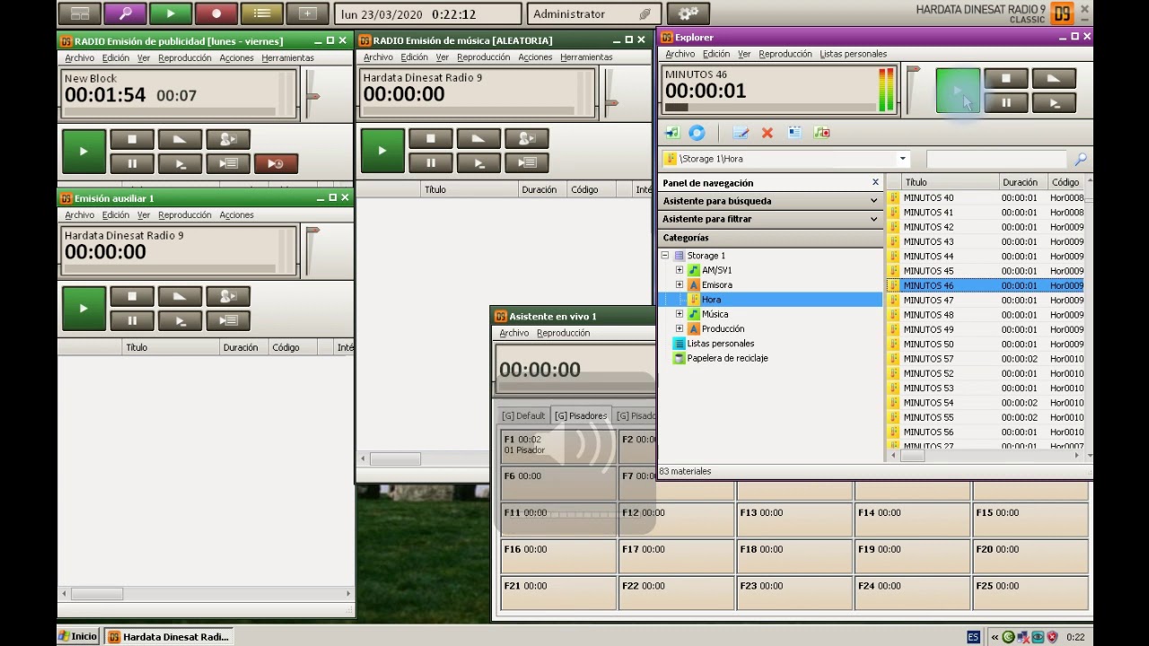1149x646 pixels.
Task: Click play-list button in música window
Action: pyautogui.click(x=526, y=162)
